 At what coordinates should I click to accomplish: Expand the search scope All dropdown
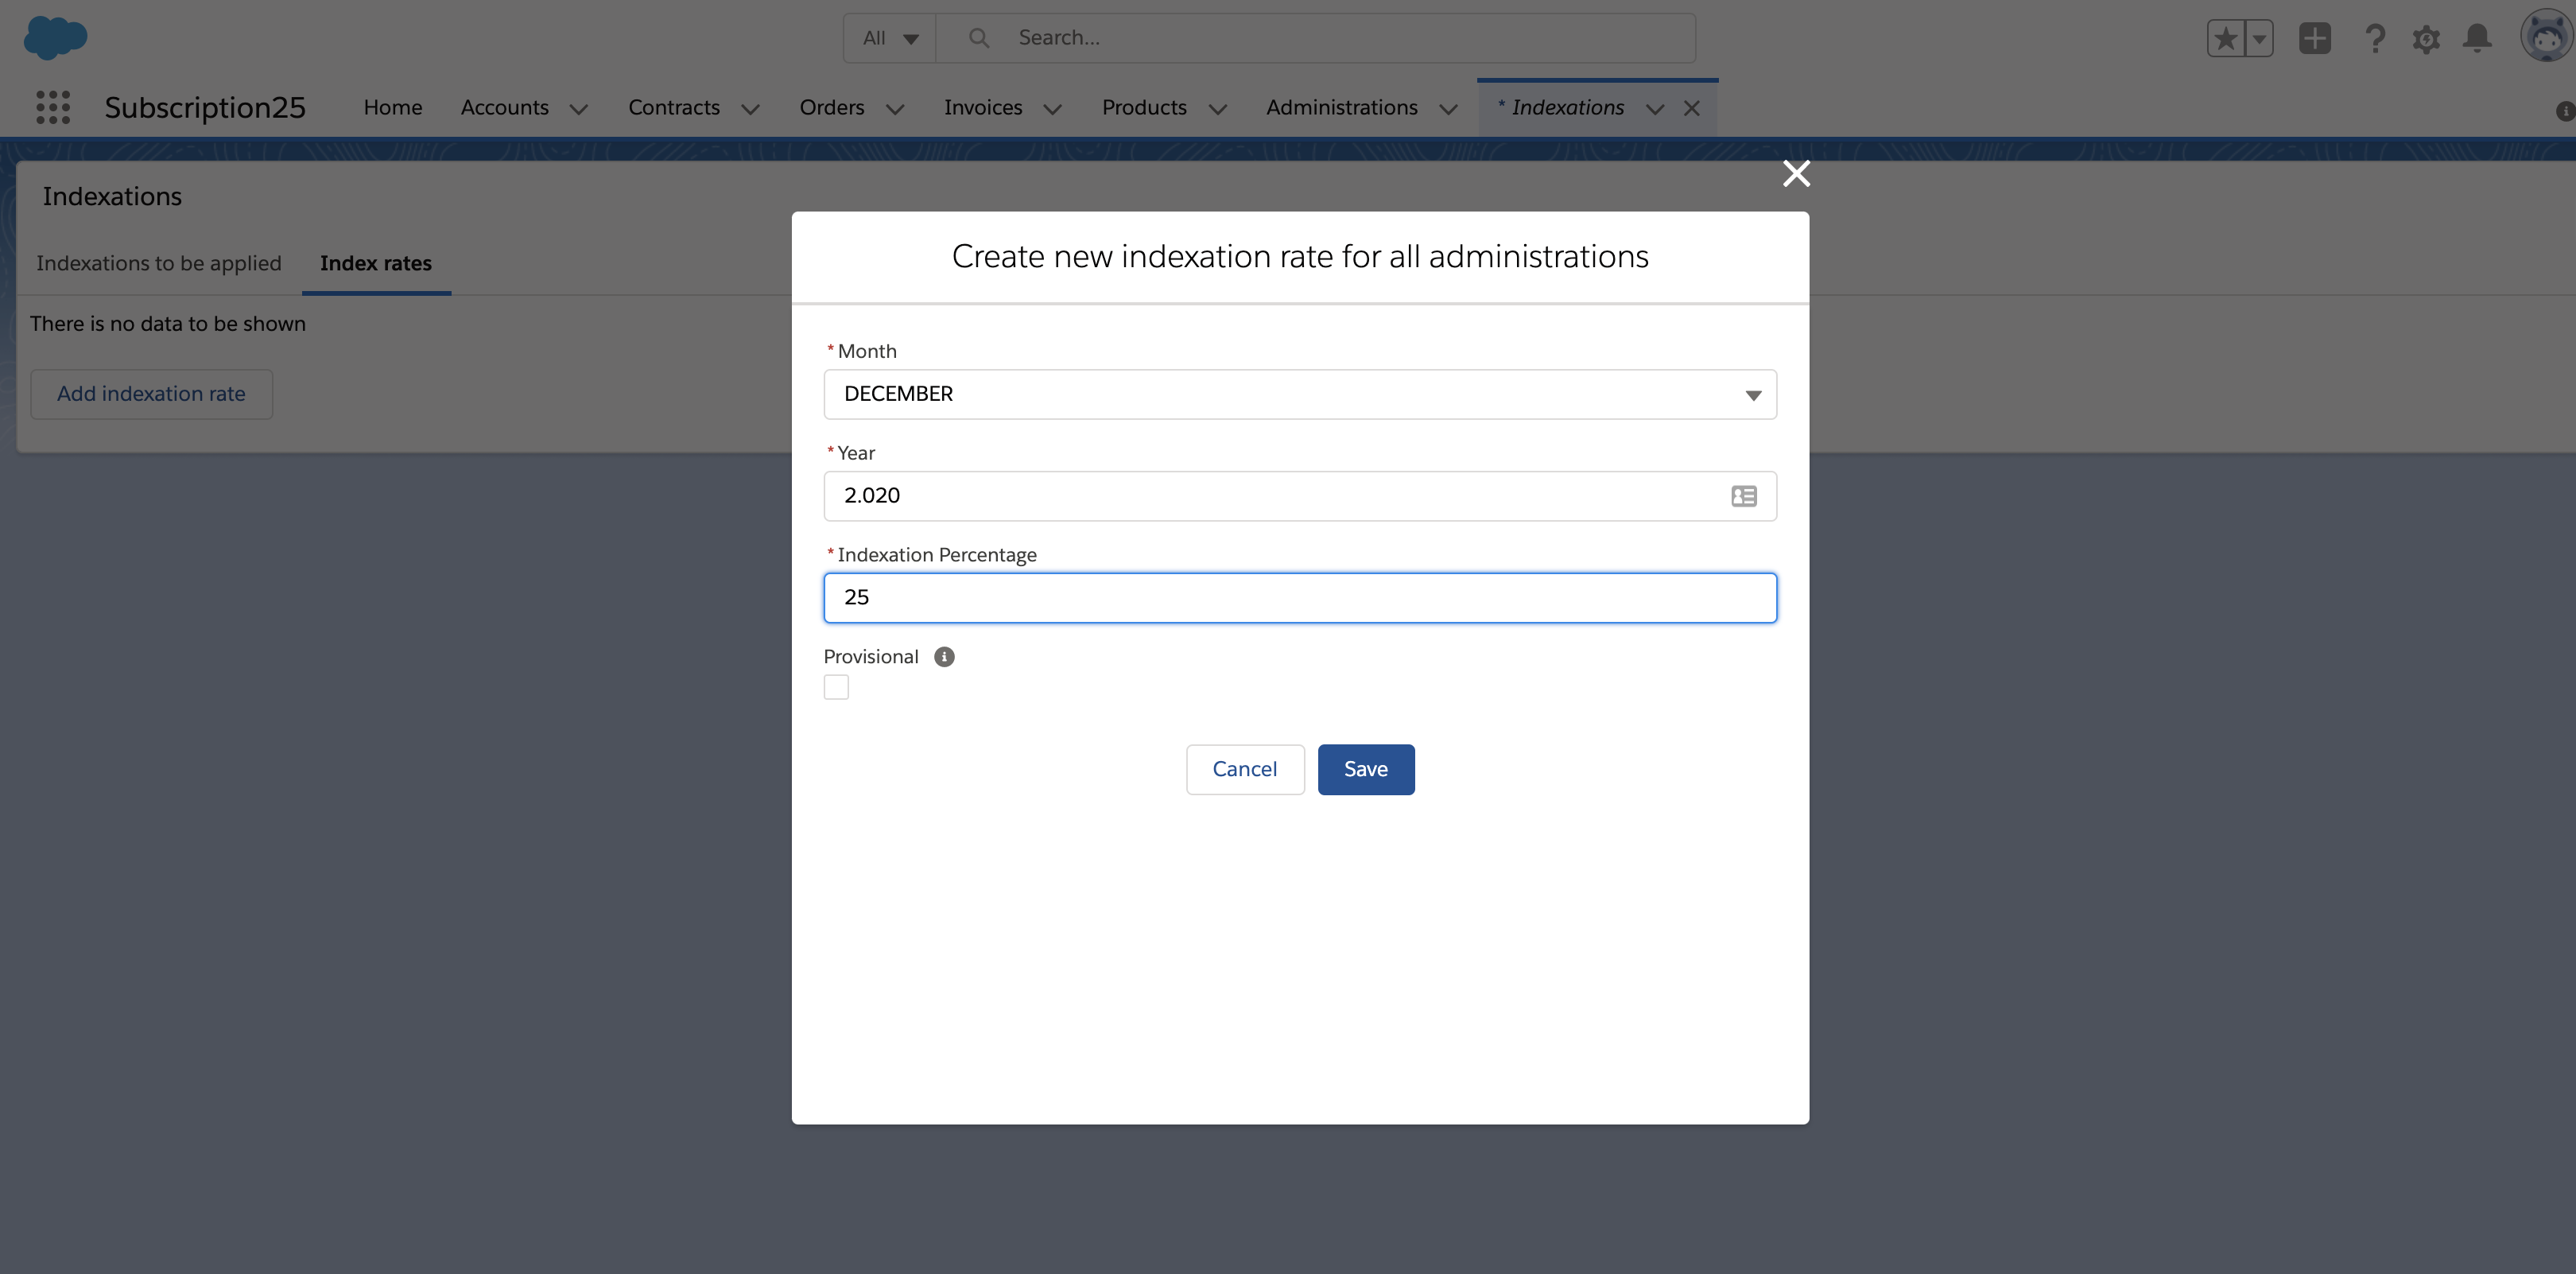click(x=890, y=38)
